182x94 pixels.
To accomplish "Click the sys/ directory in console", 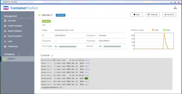I will click(x=87, y=75).
